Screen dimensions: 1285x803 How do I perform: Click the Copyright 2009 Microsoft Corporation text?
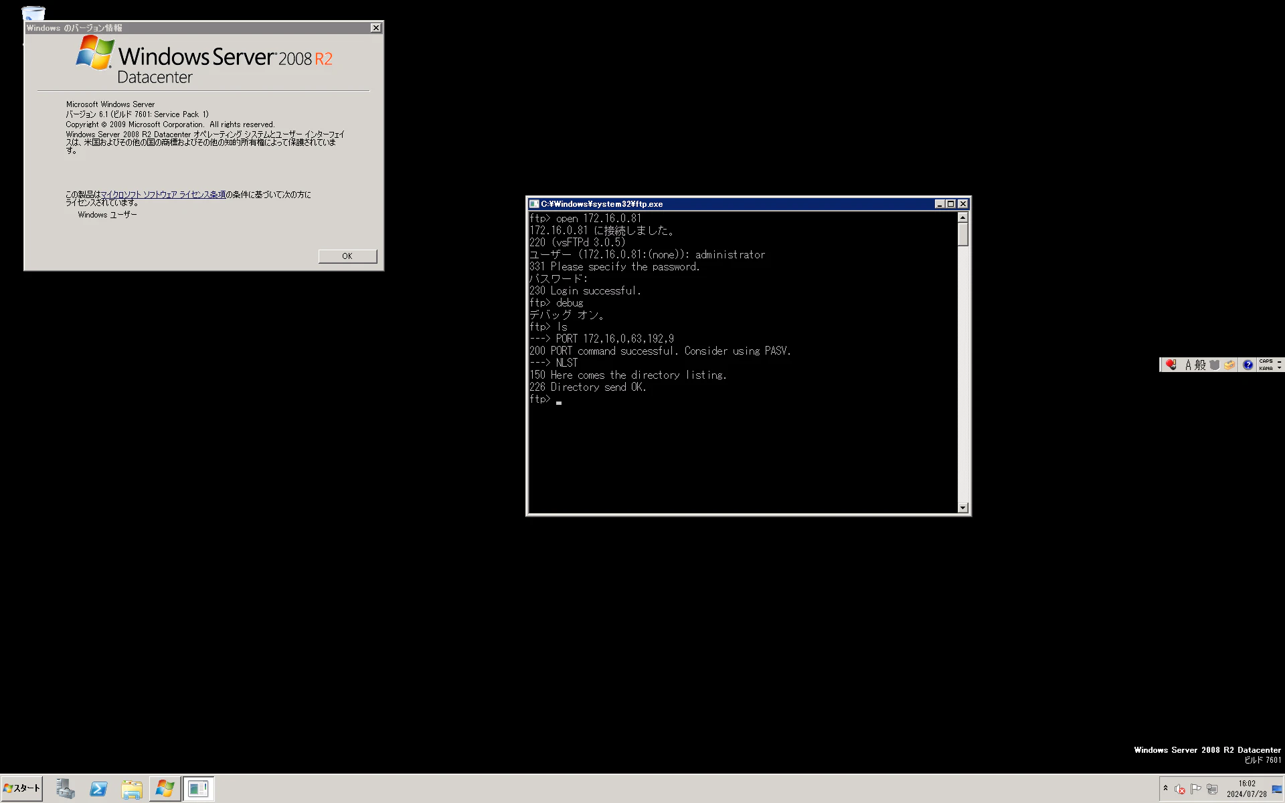[170, 124]
